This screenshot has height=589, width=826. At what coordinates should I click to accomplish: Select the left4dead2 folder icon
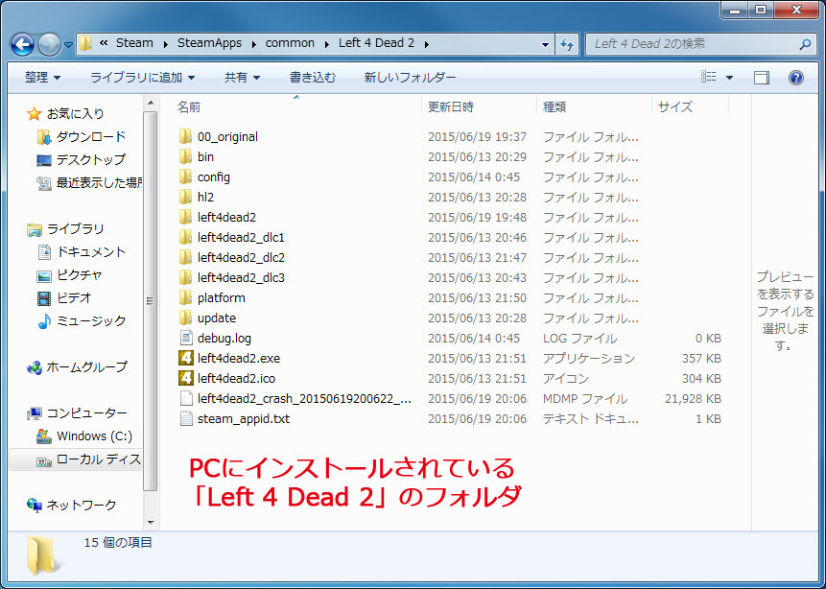point(185,217)
